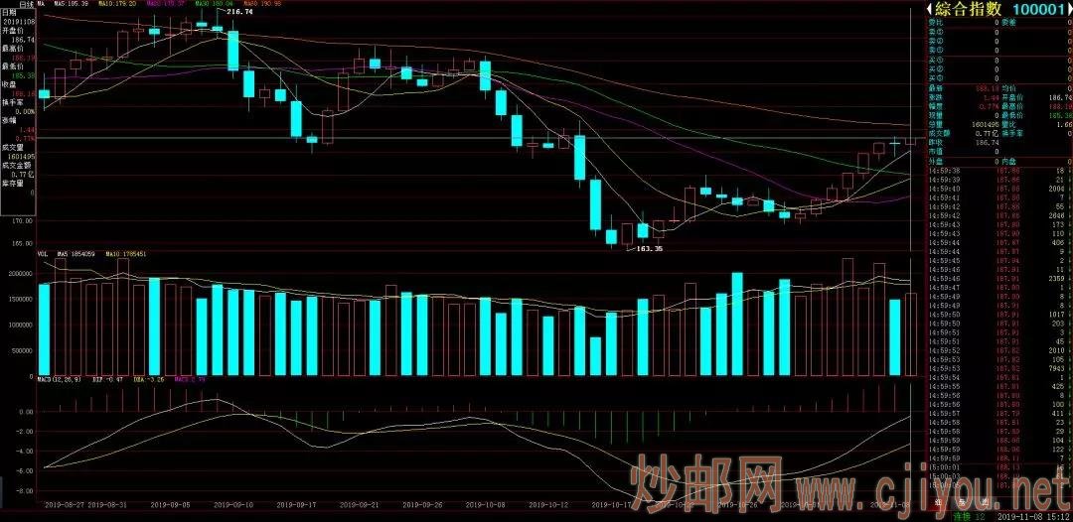
Task: Click the right arrow after code 100001
Action: click(x=1067, y=9)
